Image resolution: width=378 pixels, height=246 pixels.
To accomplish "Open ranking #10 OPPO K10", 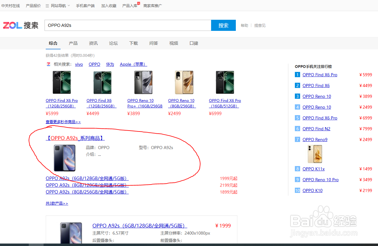I will 312,190.
